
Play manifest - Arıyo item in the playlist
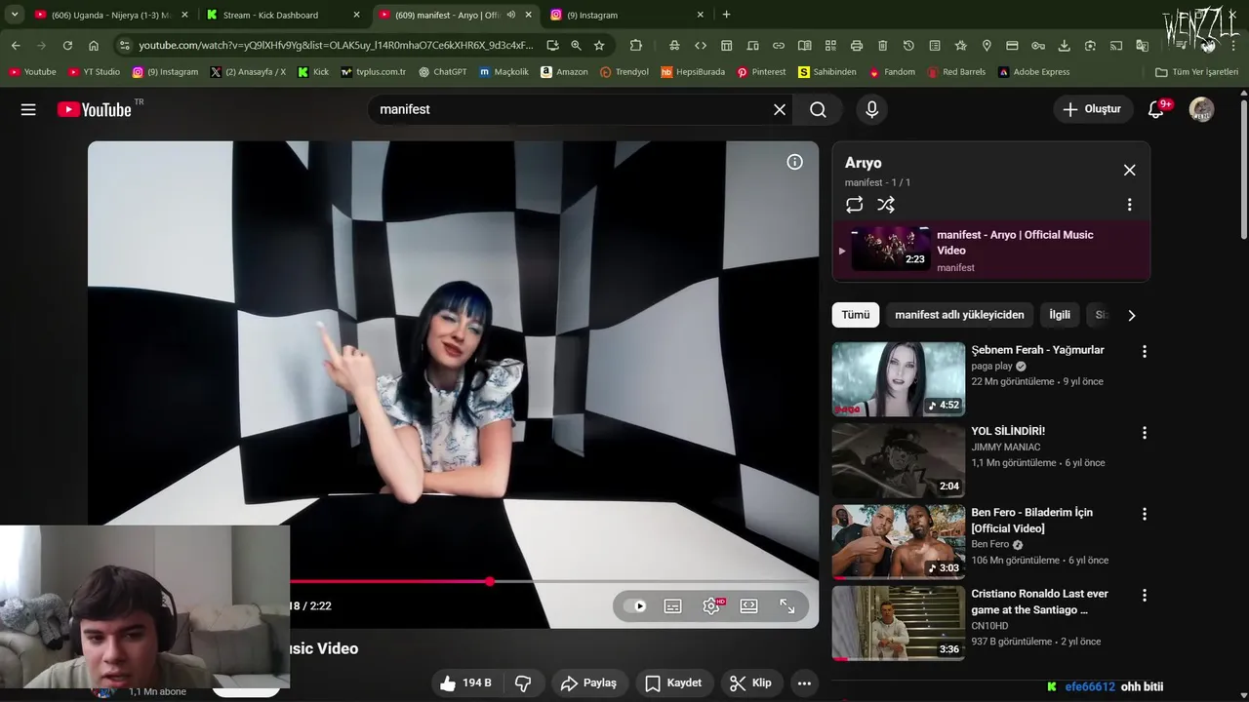(990, 251)
